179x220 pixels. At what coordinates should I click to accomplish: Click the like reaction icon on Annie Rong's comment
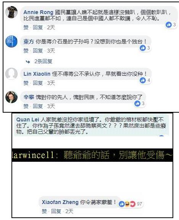[169, 25]
